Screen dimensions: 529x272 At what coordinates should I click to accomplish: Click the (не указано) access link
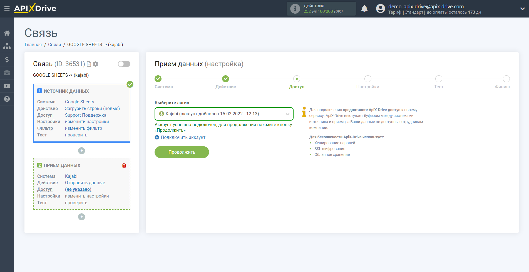point(78,189)
